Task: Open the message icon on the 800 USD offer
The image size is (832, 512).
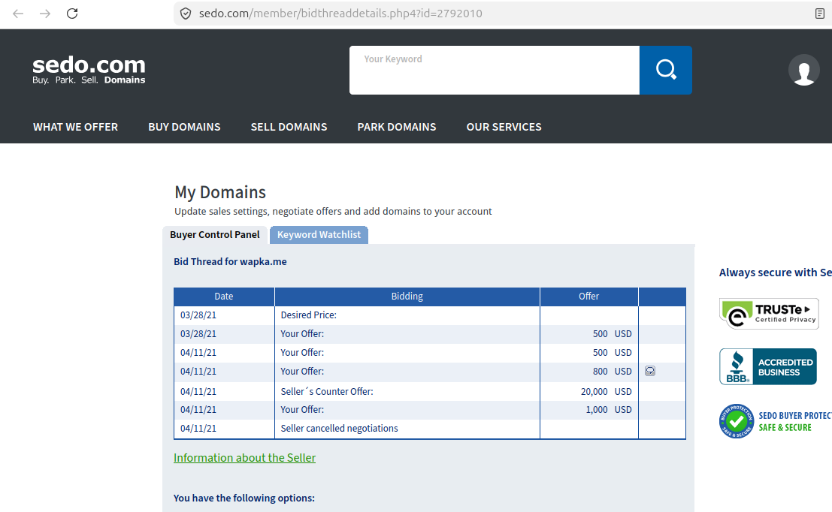Action: pos(650,371)
